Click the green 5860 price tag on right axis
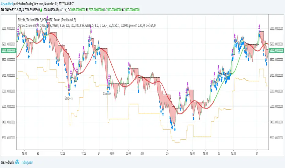Viewport: 285px width, 168px height. coord(276,50)
